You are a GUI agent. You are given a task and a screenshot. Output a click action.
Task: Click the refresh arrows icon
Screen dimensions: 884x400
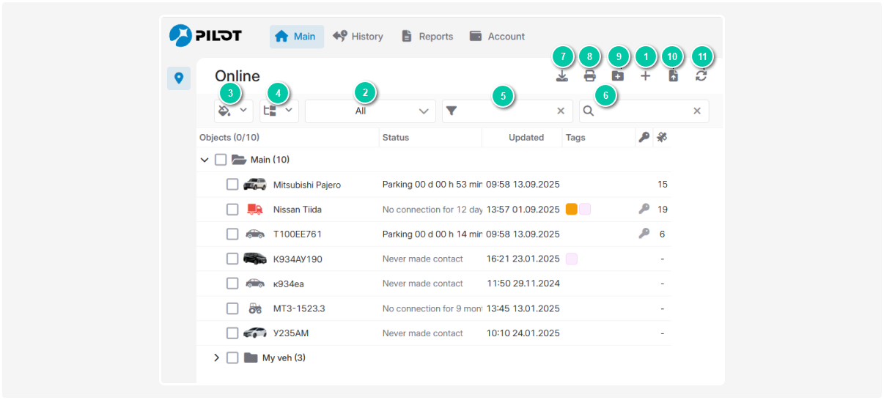(x=701, y=75)
